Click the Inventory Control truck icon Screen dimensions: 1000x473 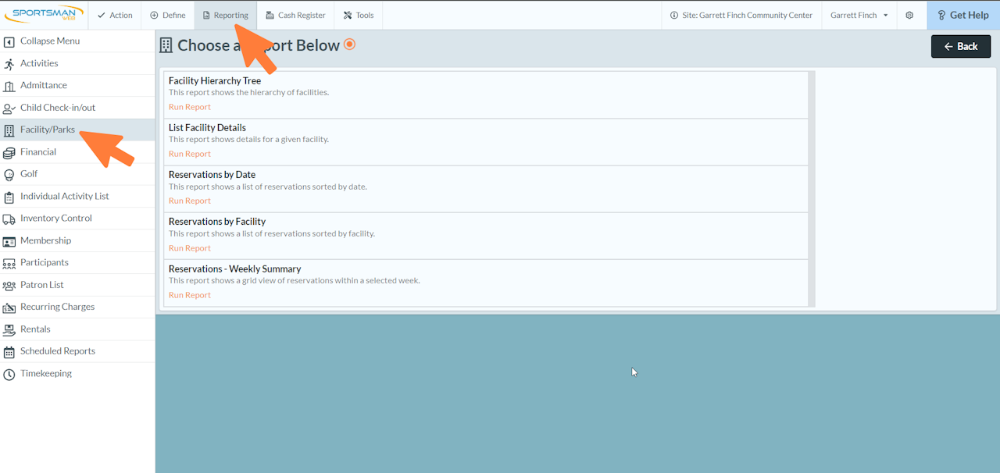9,219
